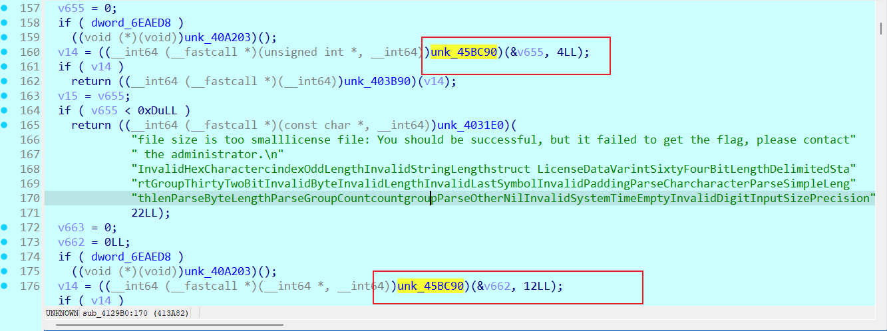The height and width of the screenshot is (331, 887).
Task: Toggle breakpoint dot on line 160
Action: point(5,52)
